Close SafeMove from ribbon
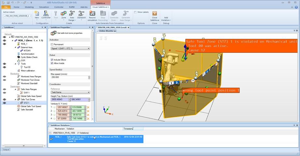The height and width of the screenshot is (156, 300). [155, 16]
